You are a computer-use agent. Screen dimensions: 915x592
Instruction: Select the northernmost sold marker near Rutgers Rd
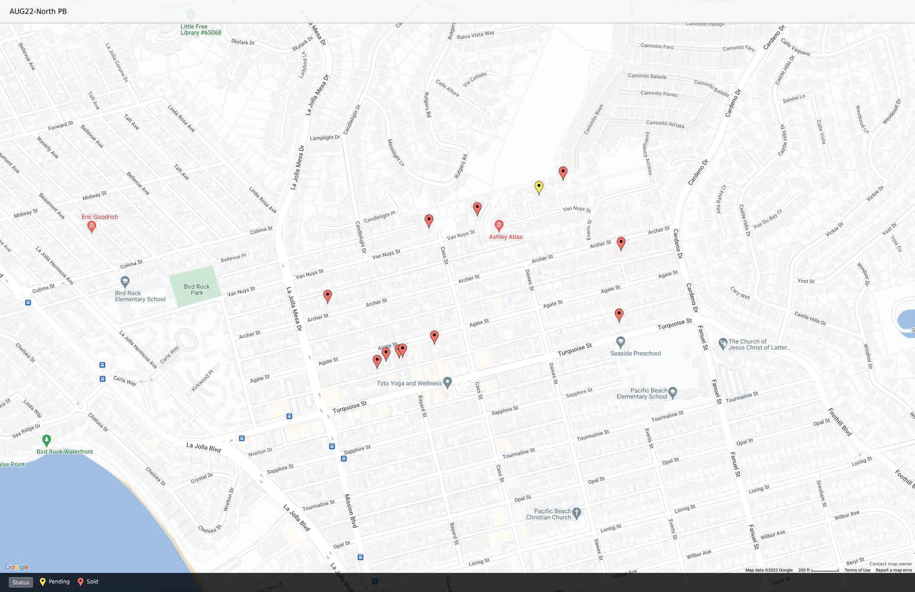(x=563, y=172)
